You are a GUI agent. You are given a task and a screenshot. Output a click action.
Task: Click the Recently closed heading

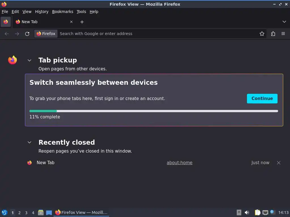(67, 142)
